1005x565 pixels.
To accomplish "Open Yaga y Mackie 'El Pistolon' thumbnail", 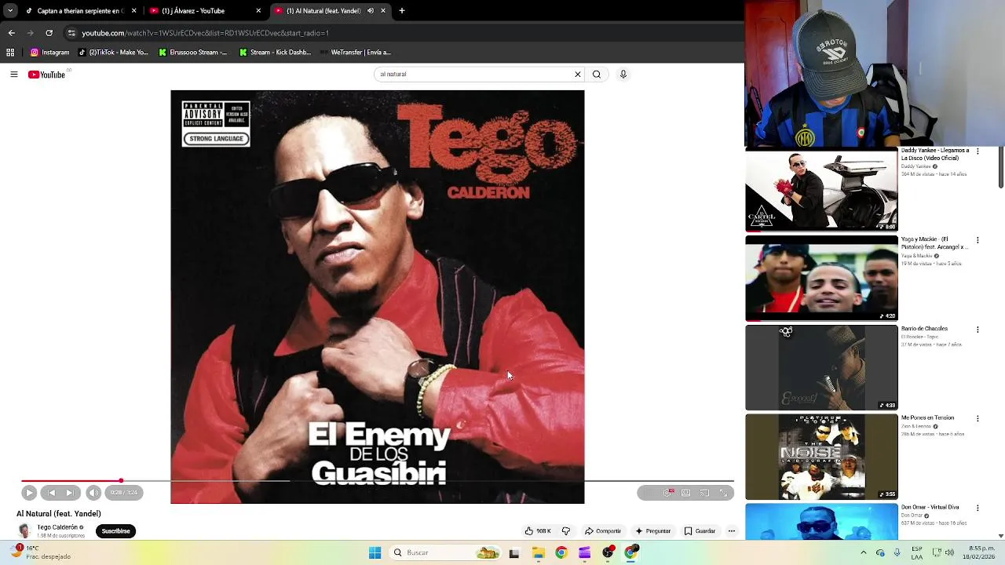I will point(821,279).
